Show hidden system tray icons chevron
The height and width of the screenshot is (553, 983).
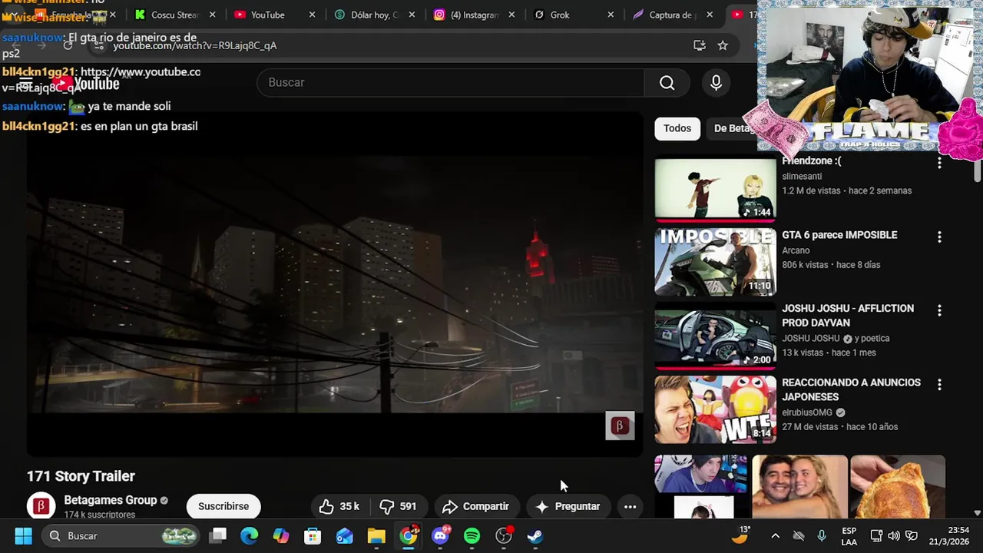click(x=775, y=536)
